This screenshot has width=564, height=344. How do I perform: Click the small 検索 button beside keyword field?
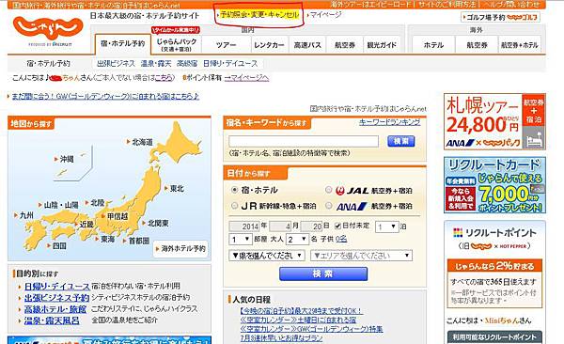[x=401, y=141]
